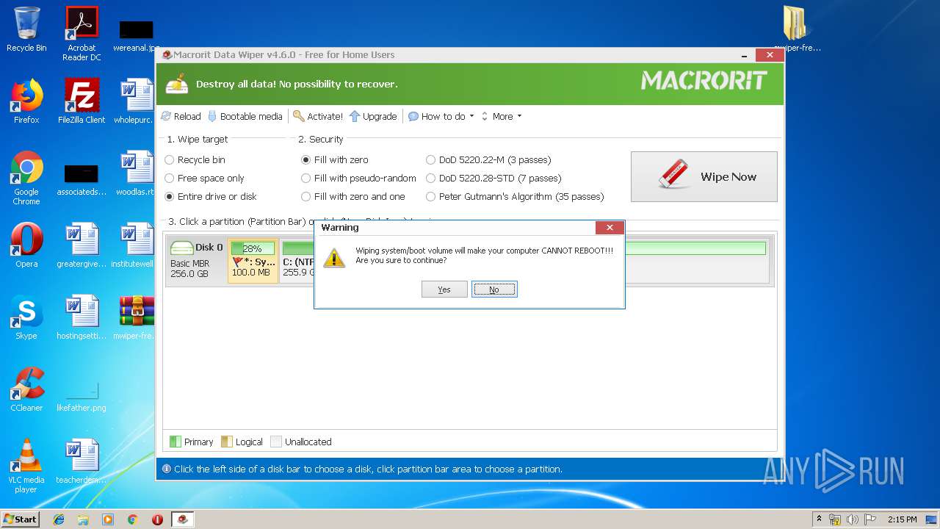The height and width of the screenshot is (529, 940).
Task: Select the associateds file icon
Action: (x=82, y=180)
